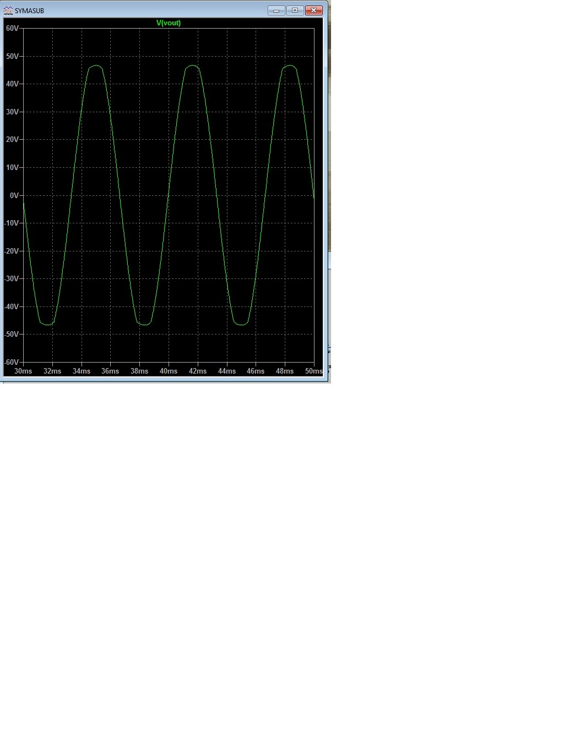Click the 38ms time axis label
This screenshot has width=564, height=751.
[x=139, y=371]
